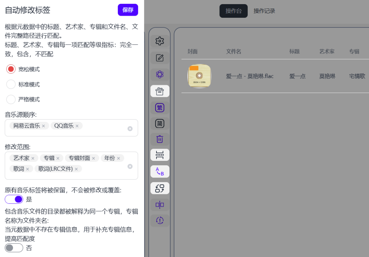The image size is (369, 257).
Task: Click artist cell 莫艳琳
Action: [327, 76]
